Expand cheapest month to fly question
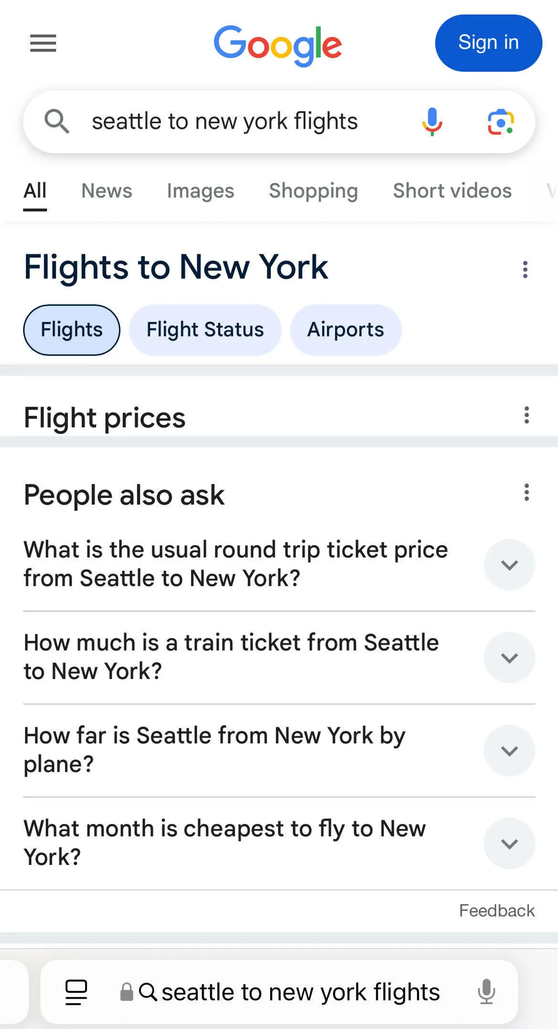This screenshot has height=1029, width=558. pos(509,844)
